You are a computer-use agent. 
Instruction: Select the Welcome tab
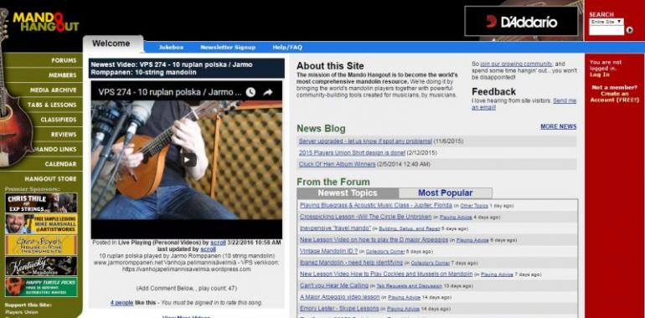pyautogui.click(x=111, y=44)
